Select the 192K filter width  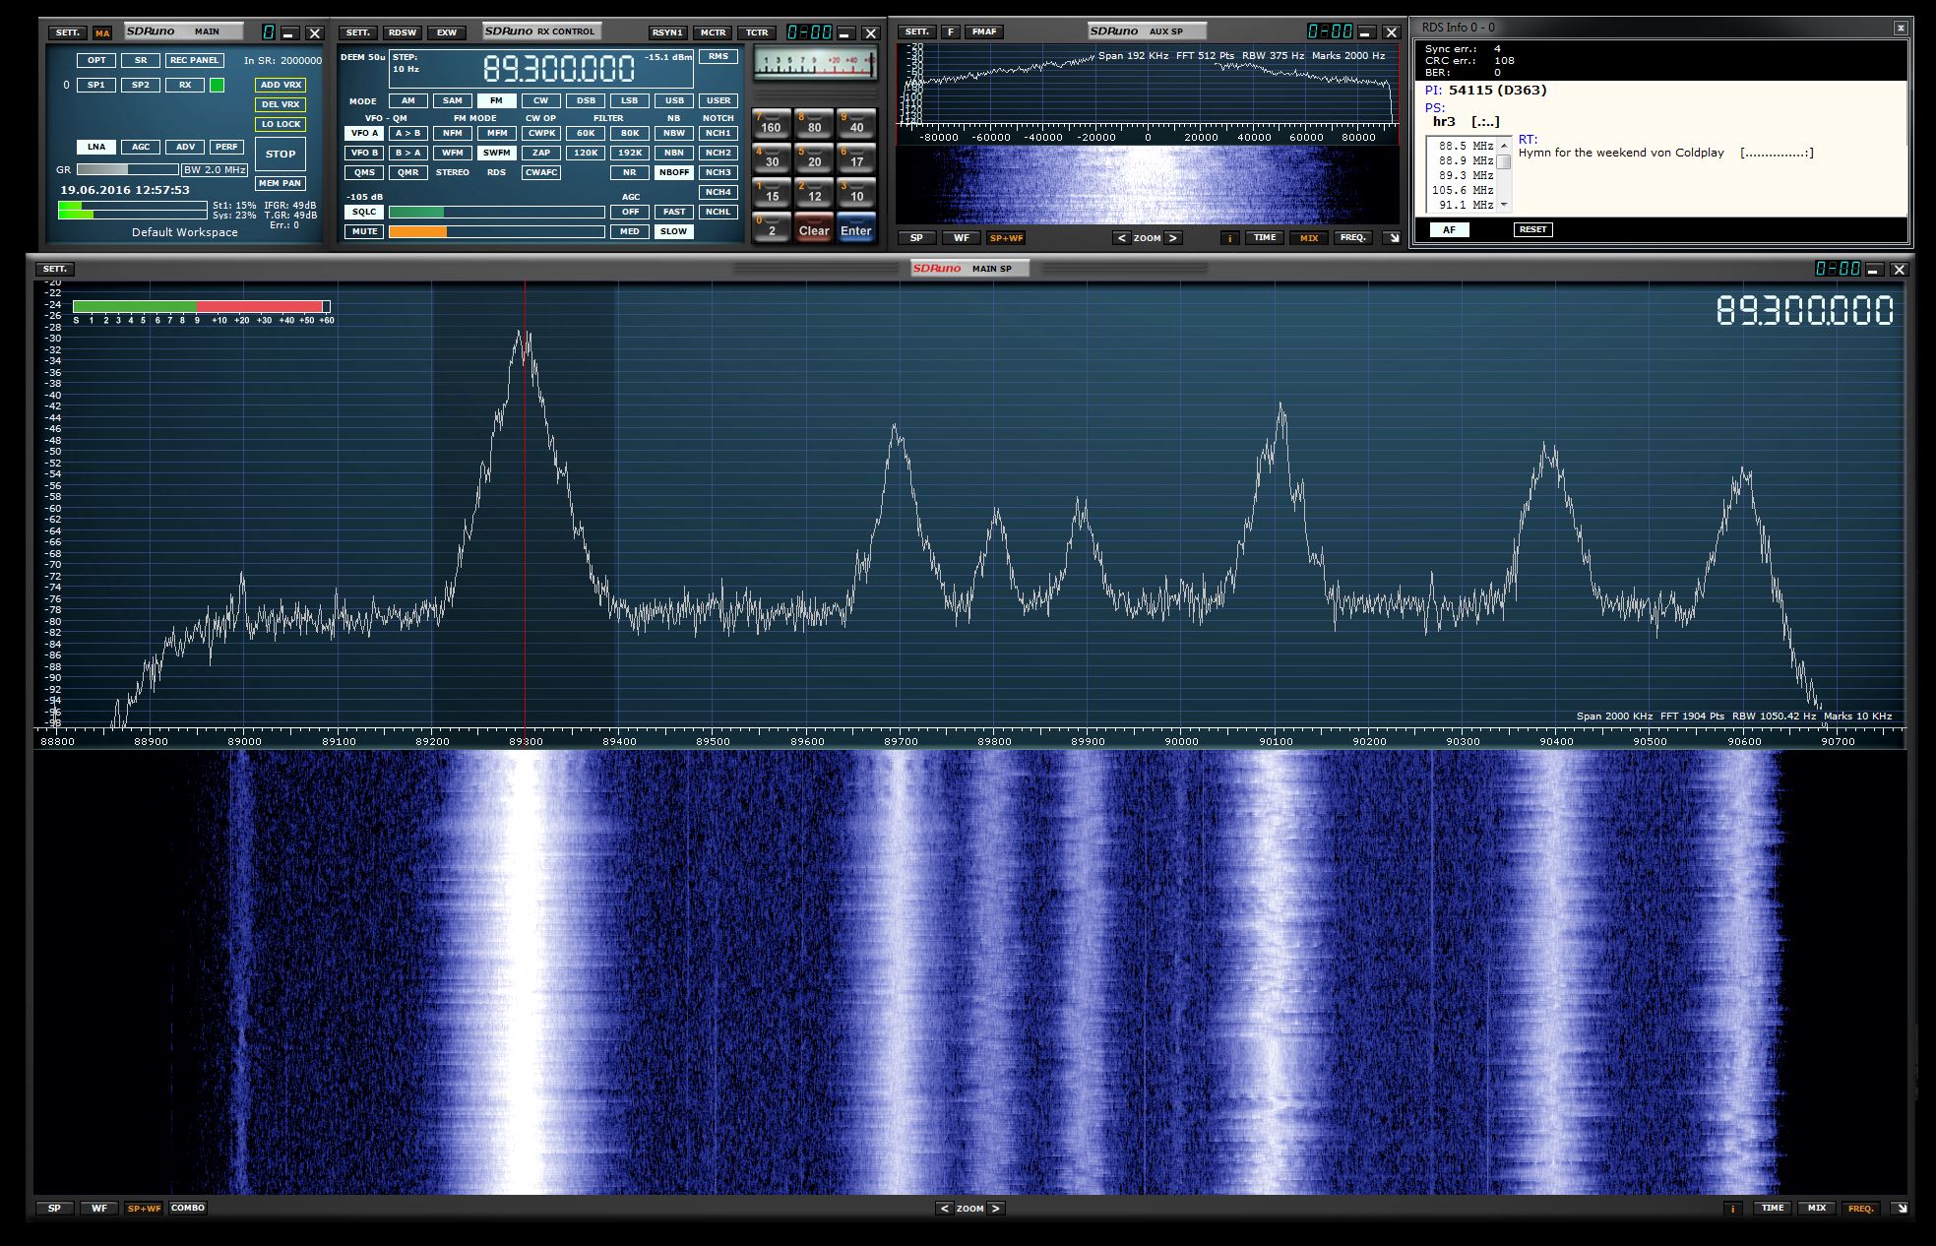(630, 153)
